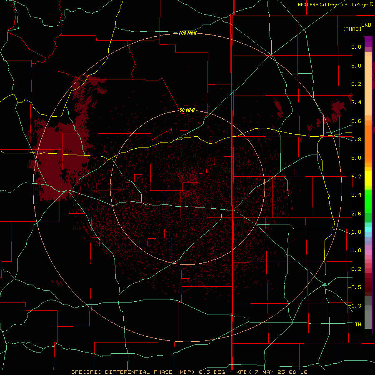Image resolution: width=375 pixels, height=375 pixels.
Task: Click the 4.2 value on the color scale
Action: point(356,177)
